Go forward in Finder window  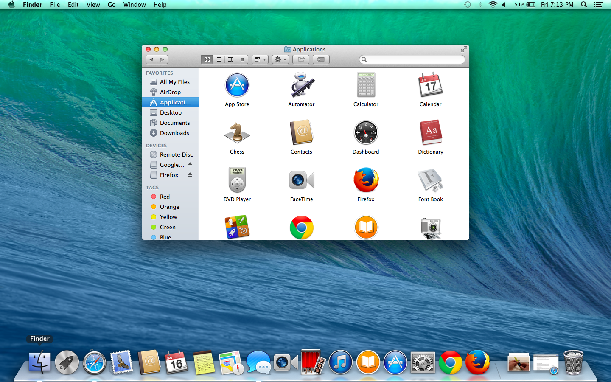point(163,59)
